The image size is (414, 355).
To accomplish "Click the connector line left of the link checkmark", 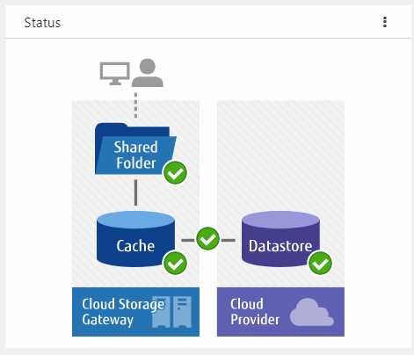I will click(188, 240).
